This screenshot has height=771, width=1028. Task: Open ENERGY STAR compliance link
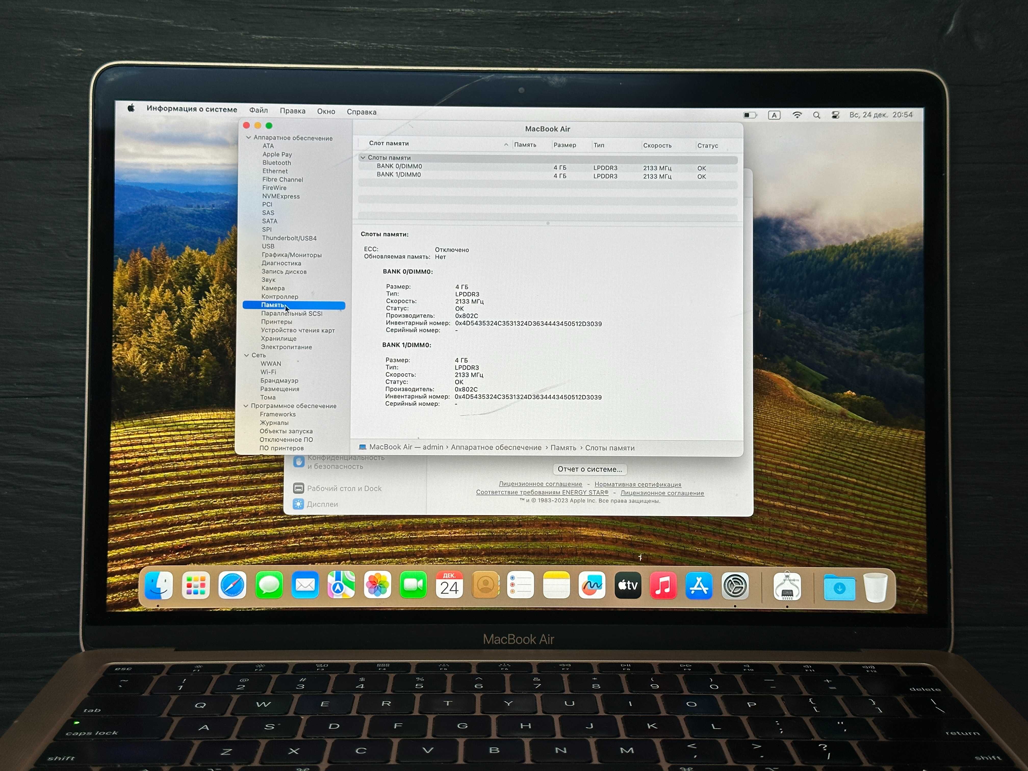[542, 493]
